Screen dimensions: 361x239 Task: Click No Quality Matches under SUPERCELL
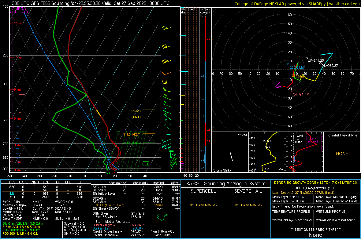[203, 205]
